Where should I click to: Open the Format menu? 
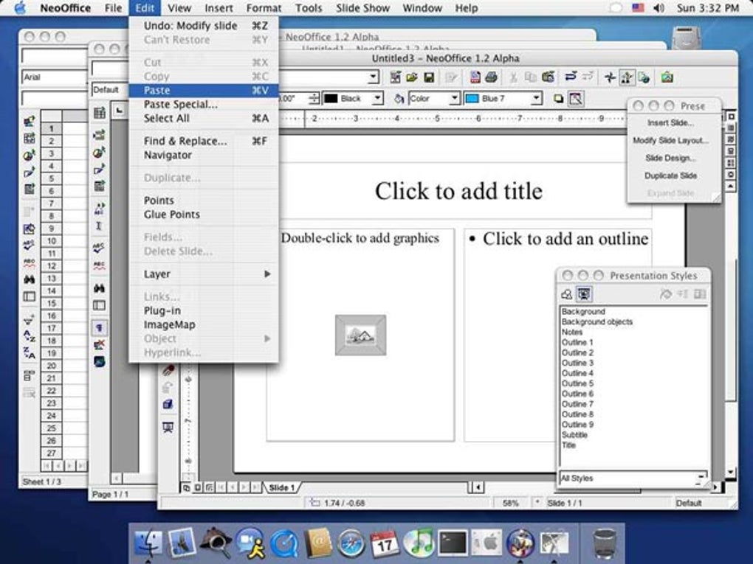(264, 8)
